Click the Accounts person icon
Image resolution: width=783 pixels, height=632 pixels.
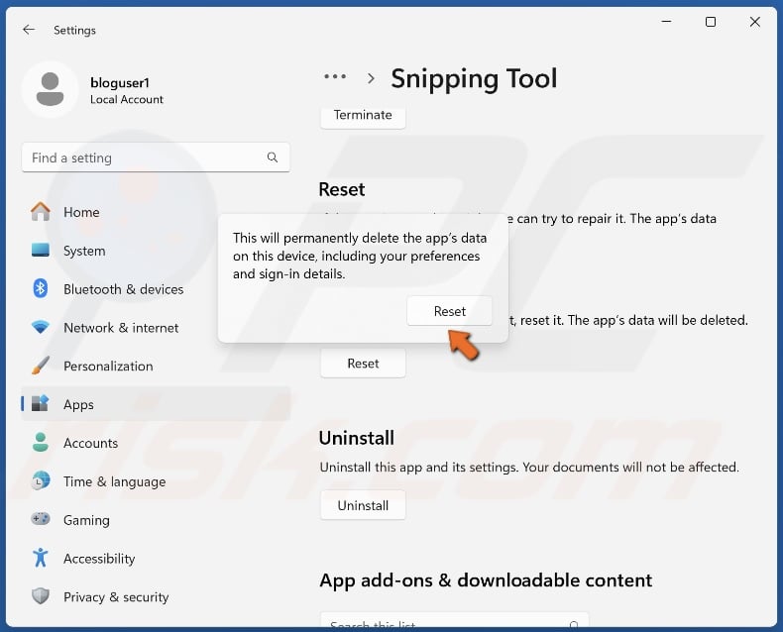pyautogui.click(x=41, y=442)
